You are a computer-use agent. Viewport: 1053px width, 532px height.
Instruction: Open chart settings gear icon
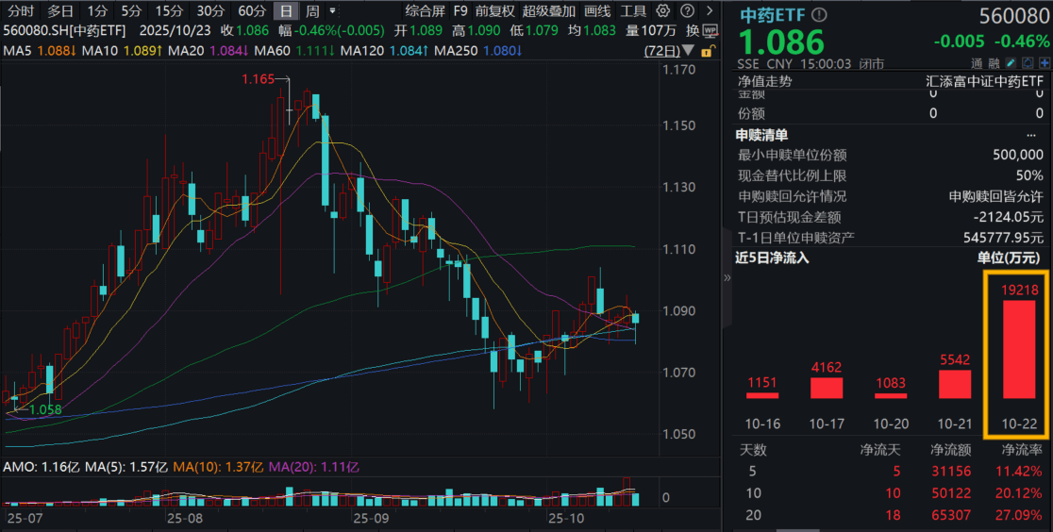[x=662, y=10]
